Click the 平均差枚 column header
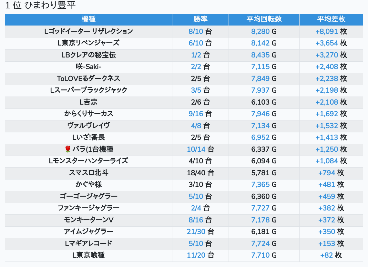 coord(331,19)
